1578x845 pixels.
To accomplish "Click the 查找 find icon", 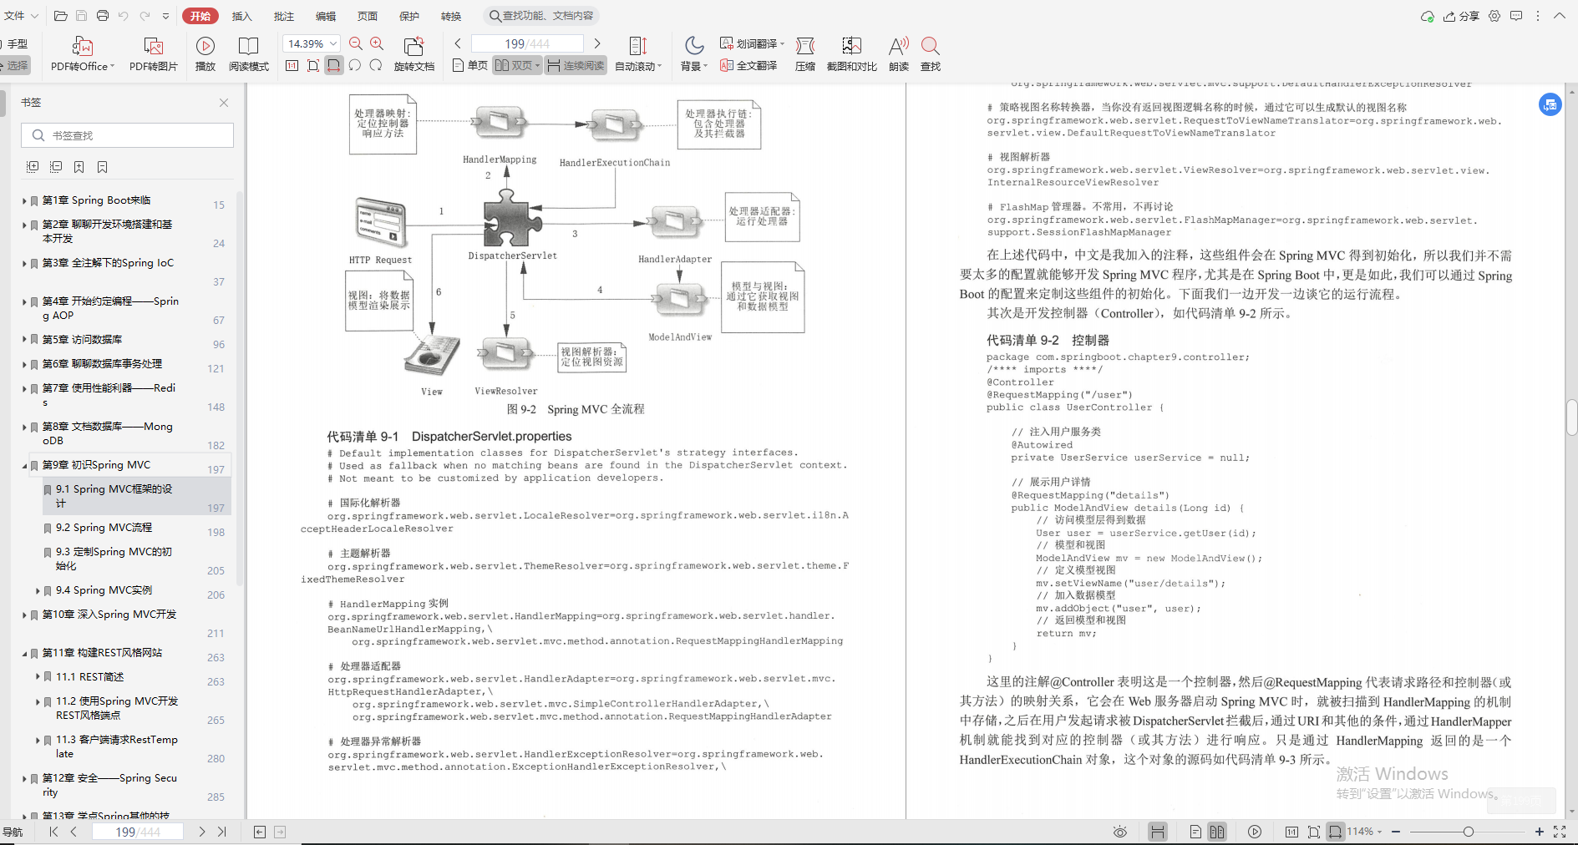I will point(931,53).
